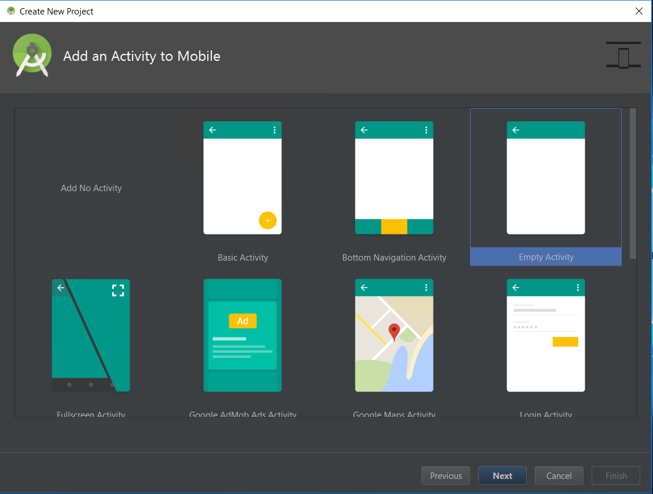Click the yellow button in Login Activity preview
653x494 pixels.
tap(565, 342)
